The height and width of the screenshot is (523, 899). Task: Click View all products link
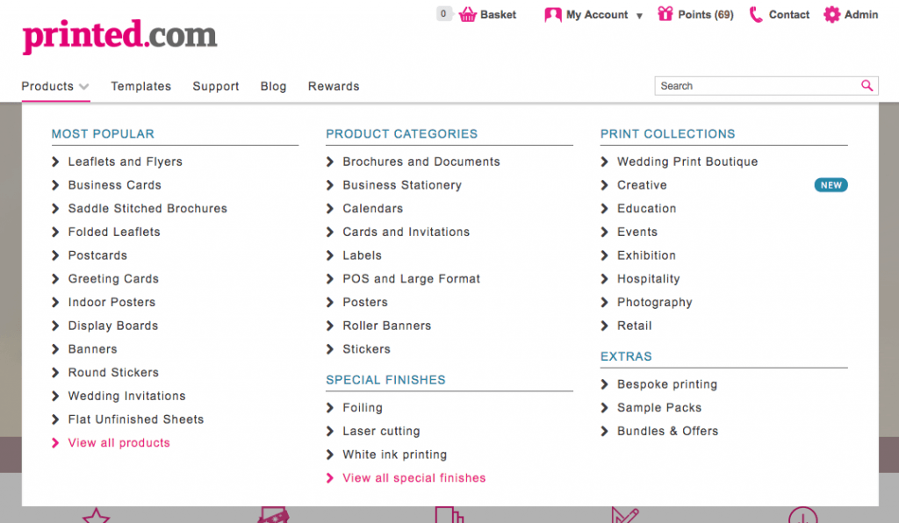click(x=119, y=443)
